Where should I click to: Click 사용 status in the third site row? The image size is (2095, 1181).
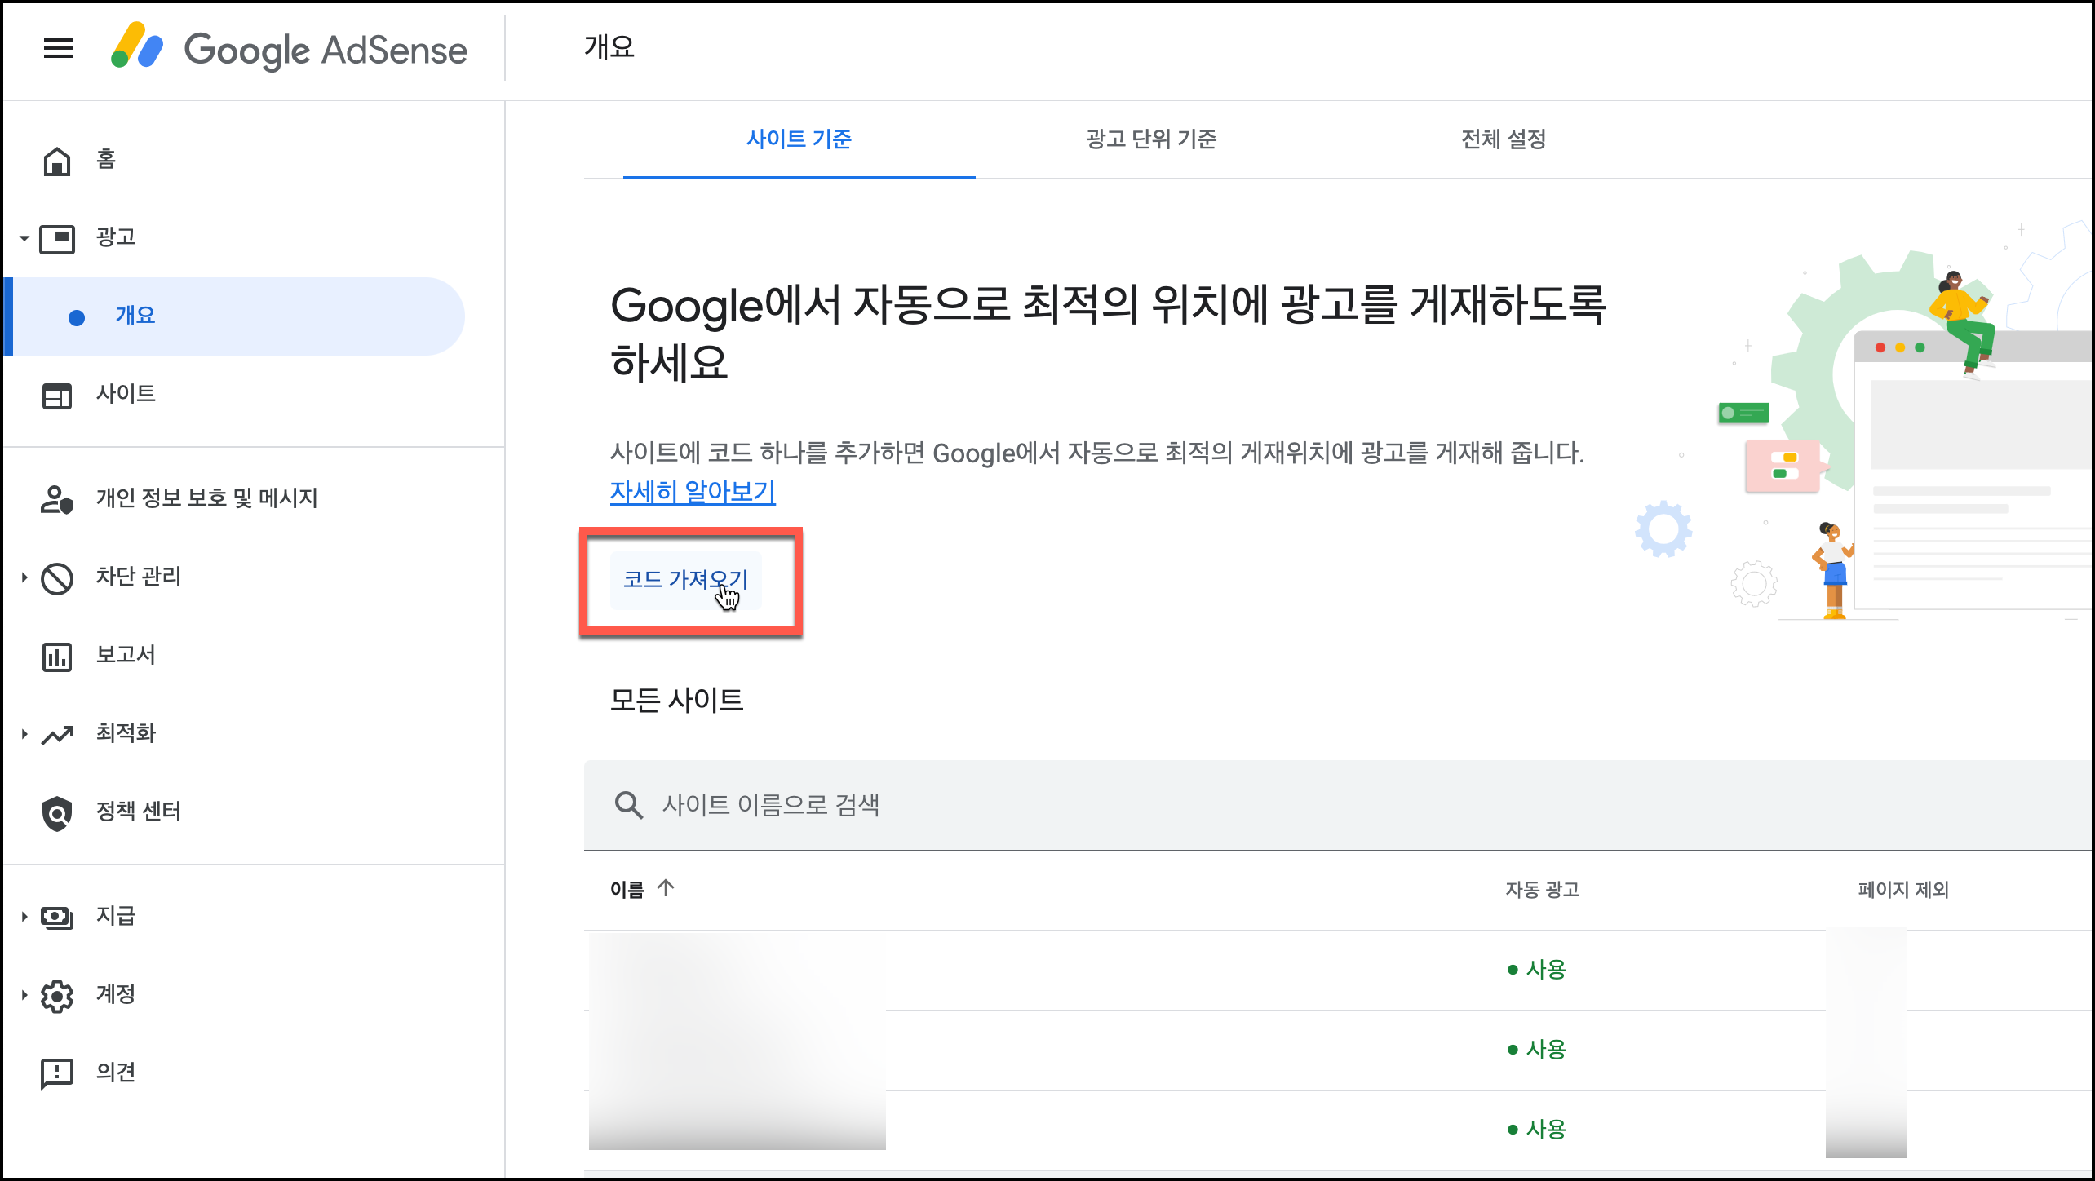click(x=1537, y=1130)
